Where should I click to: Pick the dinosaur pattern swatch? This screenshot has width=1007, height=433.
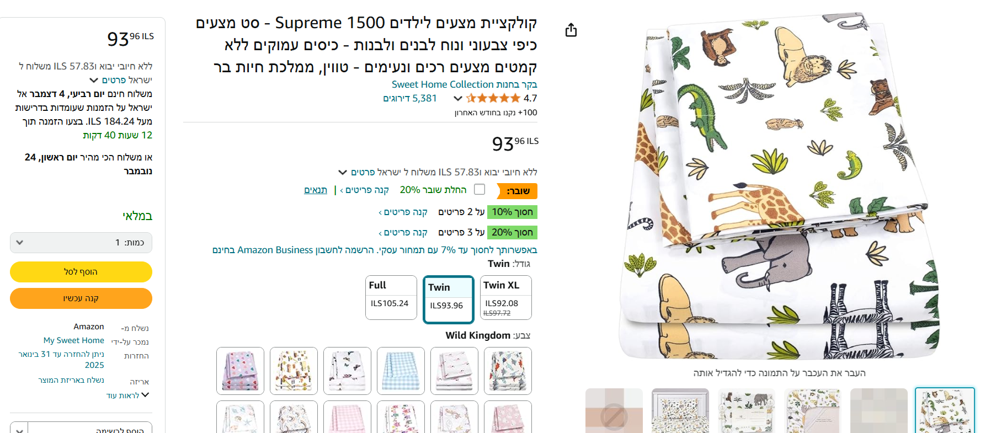tap(508, 371)
